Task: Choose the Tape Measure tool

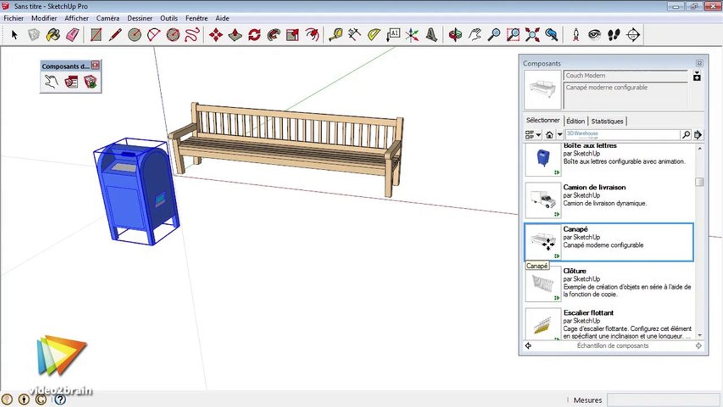Action: point(336,35)
